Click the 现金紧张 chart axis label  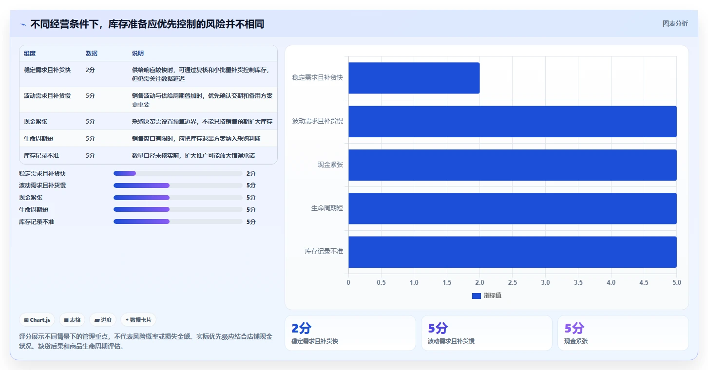[x=330, y=165]
